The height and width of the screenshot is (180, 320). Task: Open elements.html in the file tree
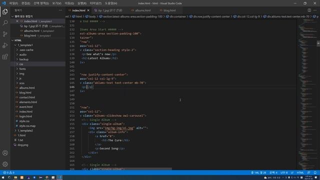[x=28, y=102]
